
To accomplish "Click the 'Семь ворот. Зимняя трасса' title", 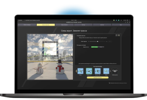I will pyautogui.click(x=74, y=31).
